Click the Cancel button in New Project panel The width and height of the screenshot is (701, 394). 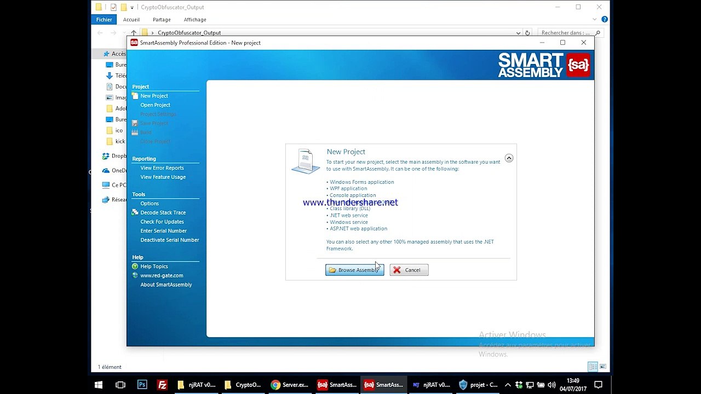coord(409,270)
